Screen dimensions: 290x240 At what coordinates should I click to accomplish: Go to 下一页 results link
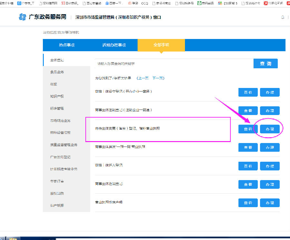pos(158,78)
